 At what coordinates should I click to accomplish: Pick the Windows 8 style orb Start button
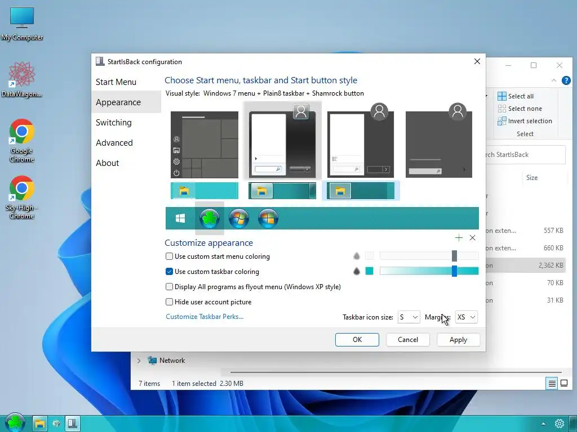point(268,218)
